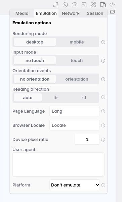The width and height of the screenshot is (122, 202).
Task: Click the Page Language Lang field
Action: coord(75,111)
